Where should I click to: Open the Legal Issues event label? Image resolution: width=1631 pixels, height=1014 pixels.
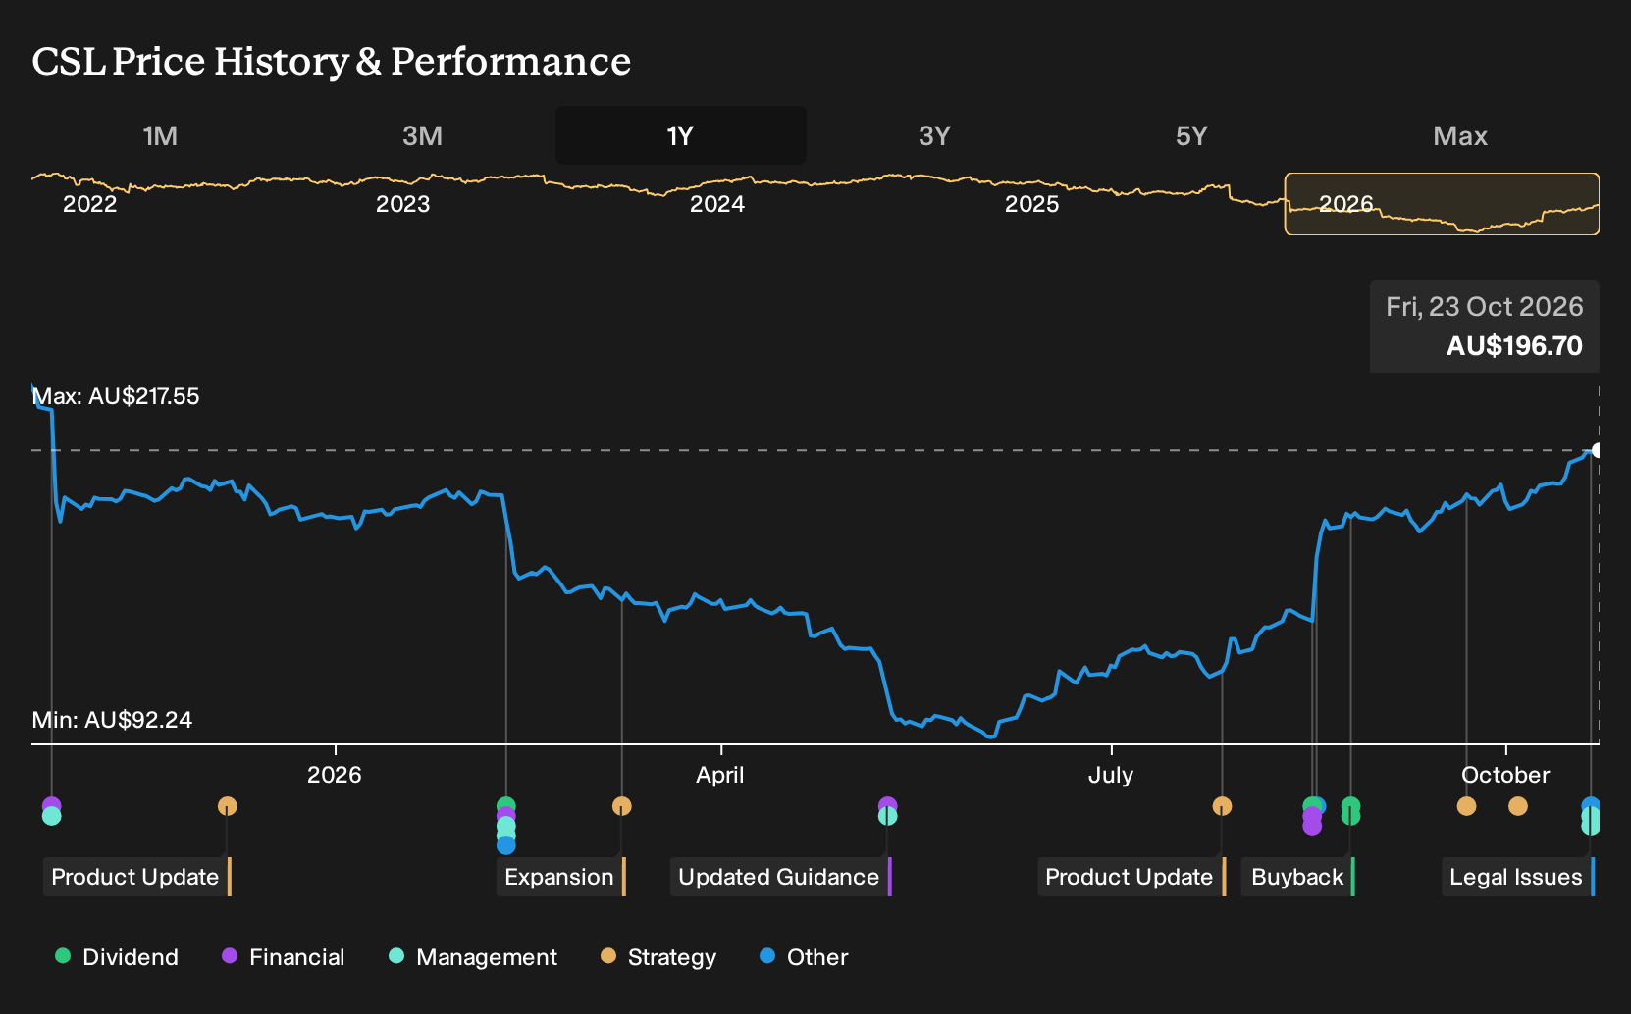pyautogui.click(x=1518, y=877)
